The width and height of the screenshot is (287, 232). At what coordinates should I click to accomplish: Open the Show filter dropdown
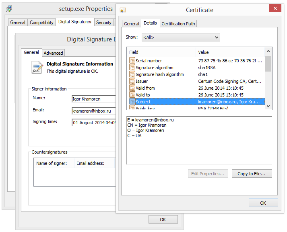pyautogui.click(x=181, y=37)
